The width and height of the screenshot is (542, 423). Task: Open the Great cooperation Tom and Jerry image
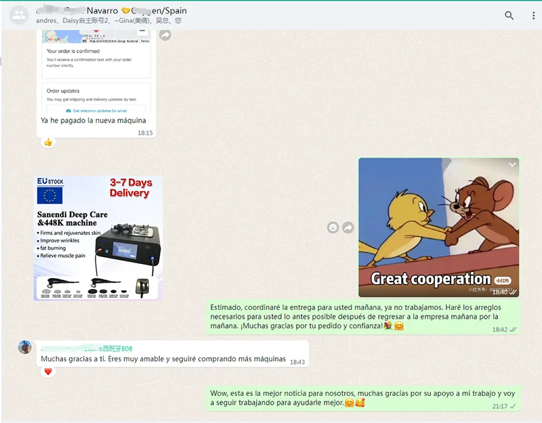(438, 227)
